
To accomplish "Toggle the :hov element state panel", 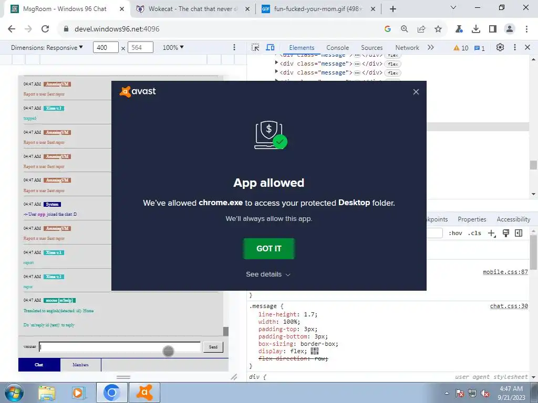I will [x=456, y=234].
